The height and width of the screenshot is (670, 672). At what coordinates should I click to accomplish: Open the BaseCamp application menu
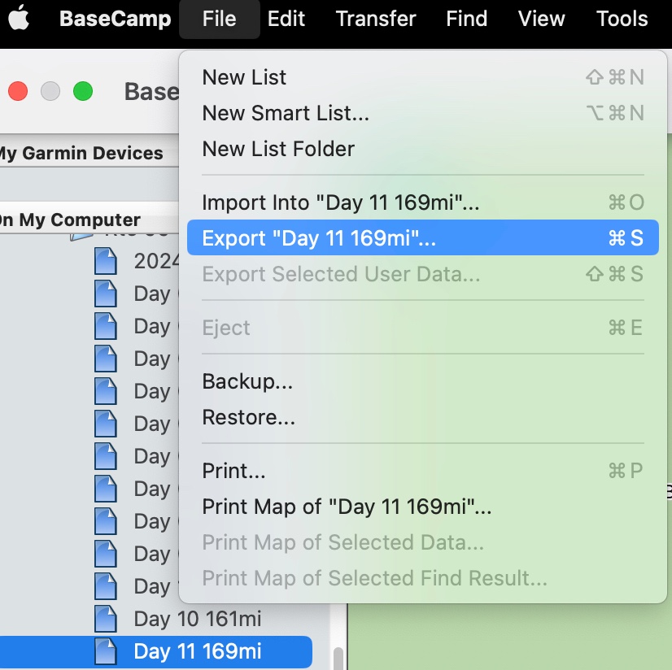click(x=115, y=19)
